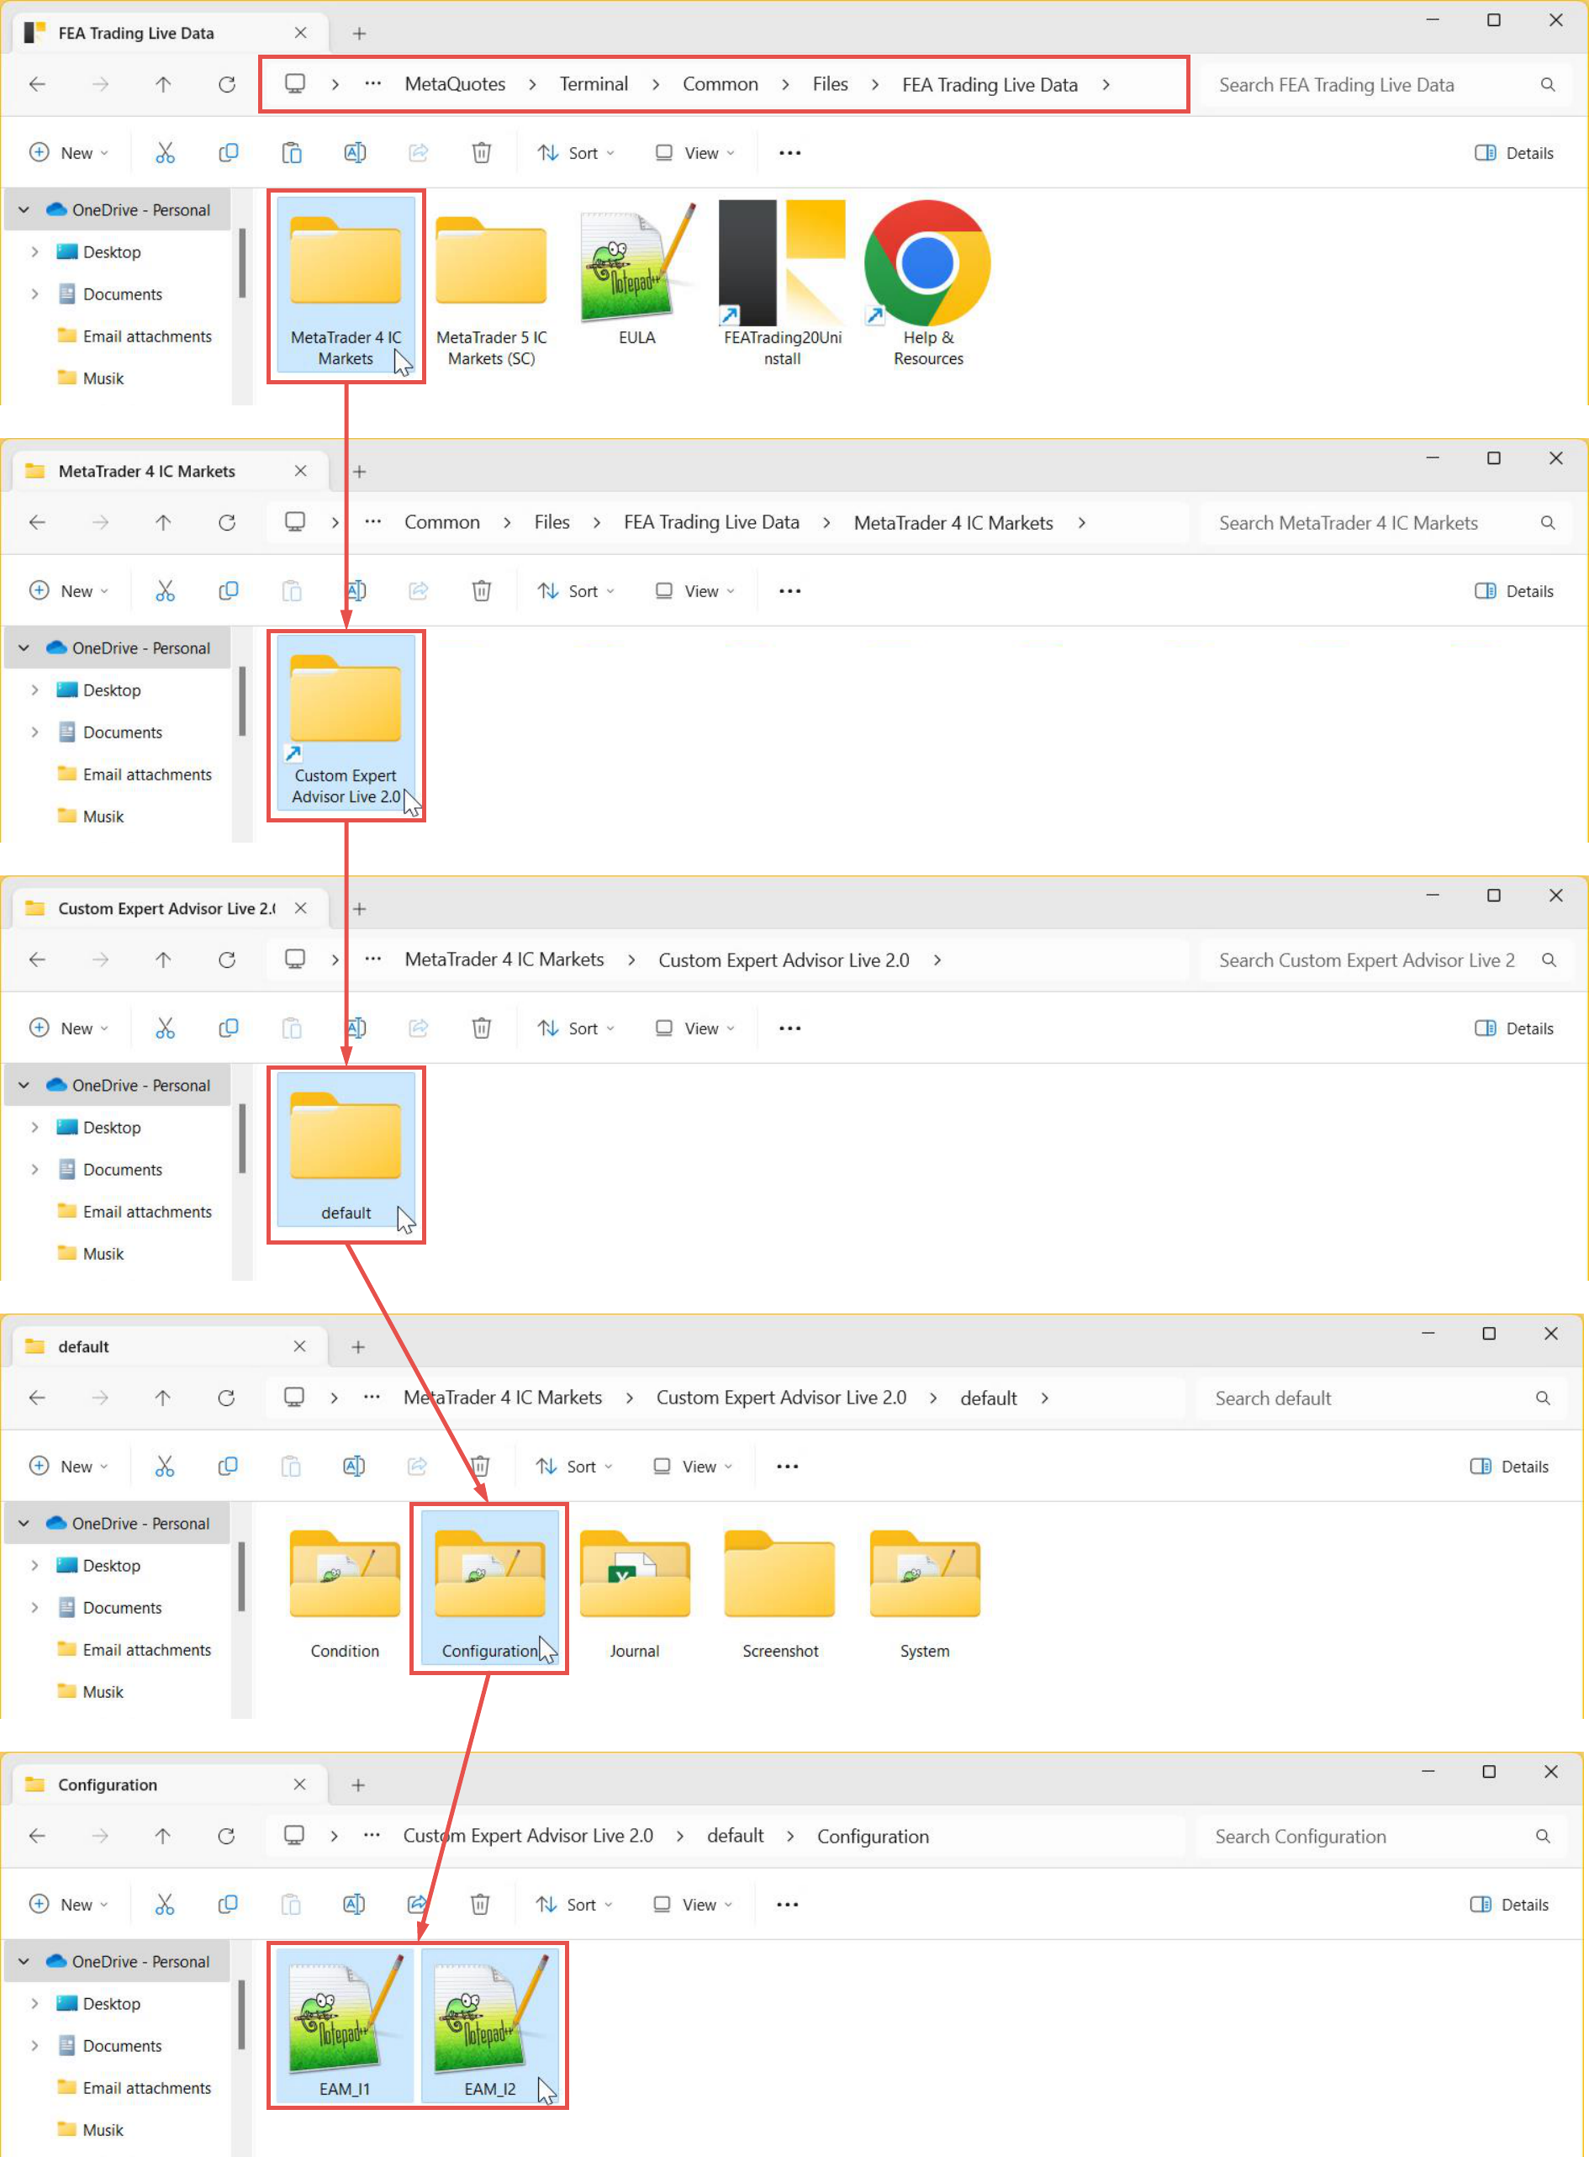
Task: Click the Copy icon in the default window toolbar
Action: 227,1467
